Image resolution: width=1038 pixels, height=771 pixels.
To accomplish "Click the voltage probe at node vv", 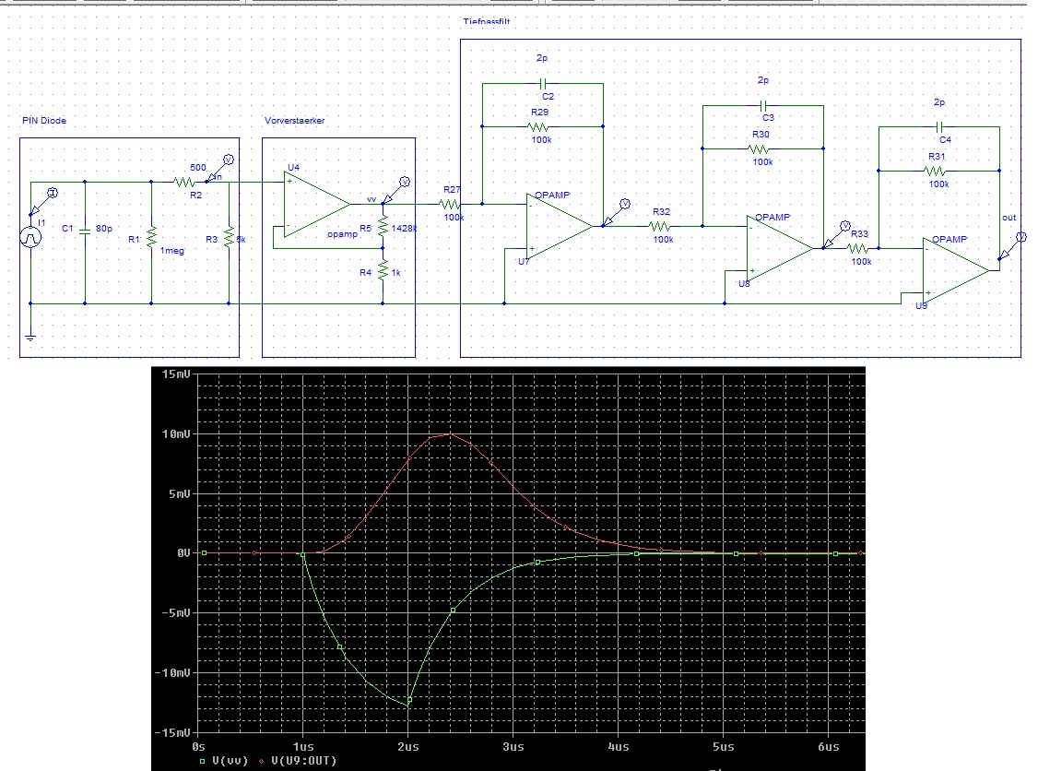I will point(396,191).
